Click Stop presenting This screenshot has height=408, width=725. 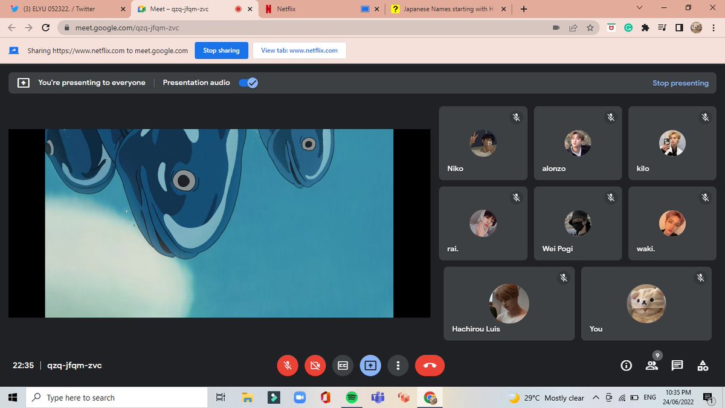pyautogui.click(x=680, y=83)
